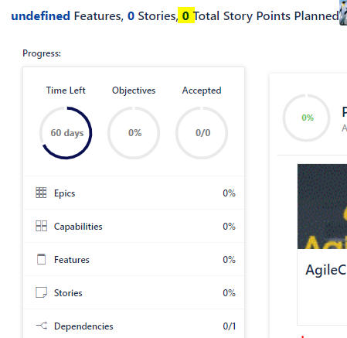Click the Capabilities icon
Image resolution: width=347 pixels, height=338 pixels.
(x=41, y=226)
